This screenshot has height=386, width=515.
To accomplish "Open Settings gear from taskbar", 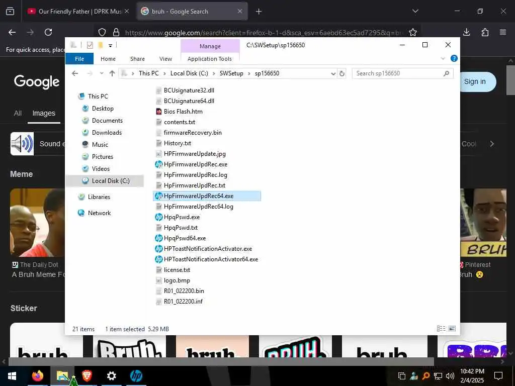I will pyautogui.click(x=111, y=376).
